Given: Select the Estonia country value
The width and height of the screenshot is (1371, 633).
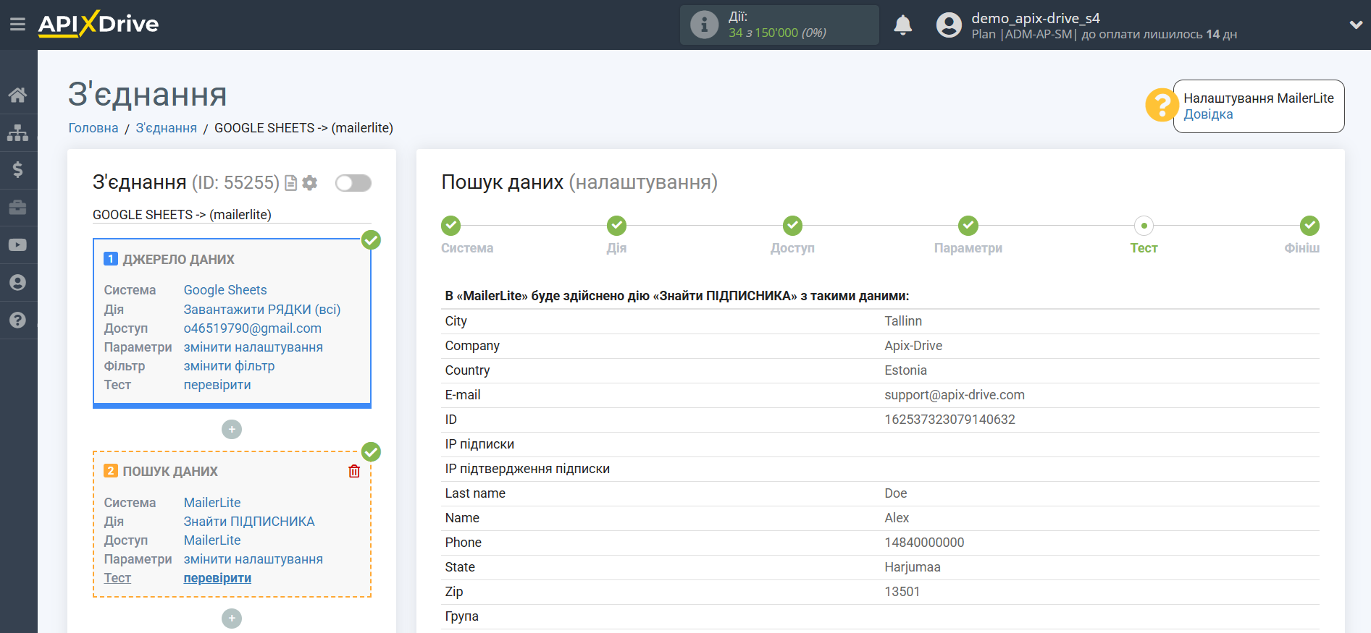Looking at the screenshot, I should (905, 370).
